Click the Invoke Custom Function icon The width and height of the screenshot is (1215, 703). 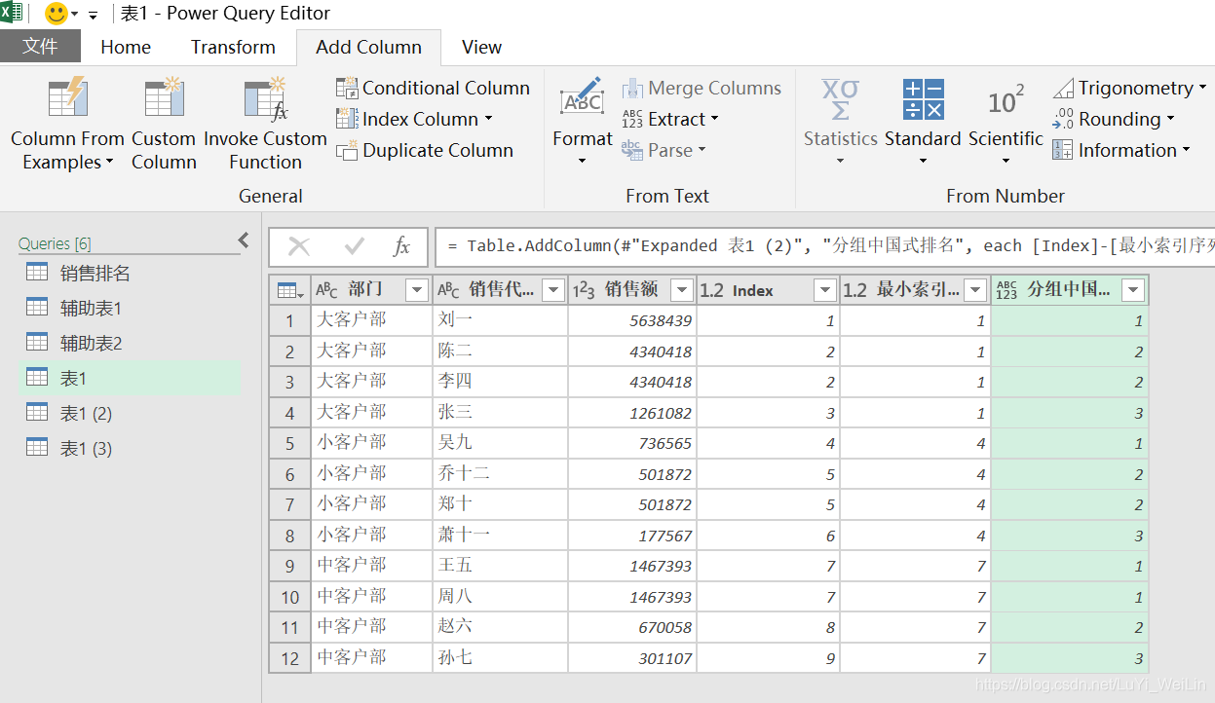coord(265,98)
